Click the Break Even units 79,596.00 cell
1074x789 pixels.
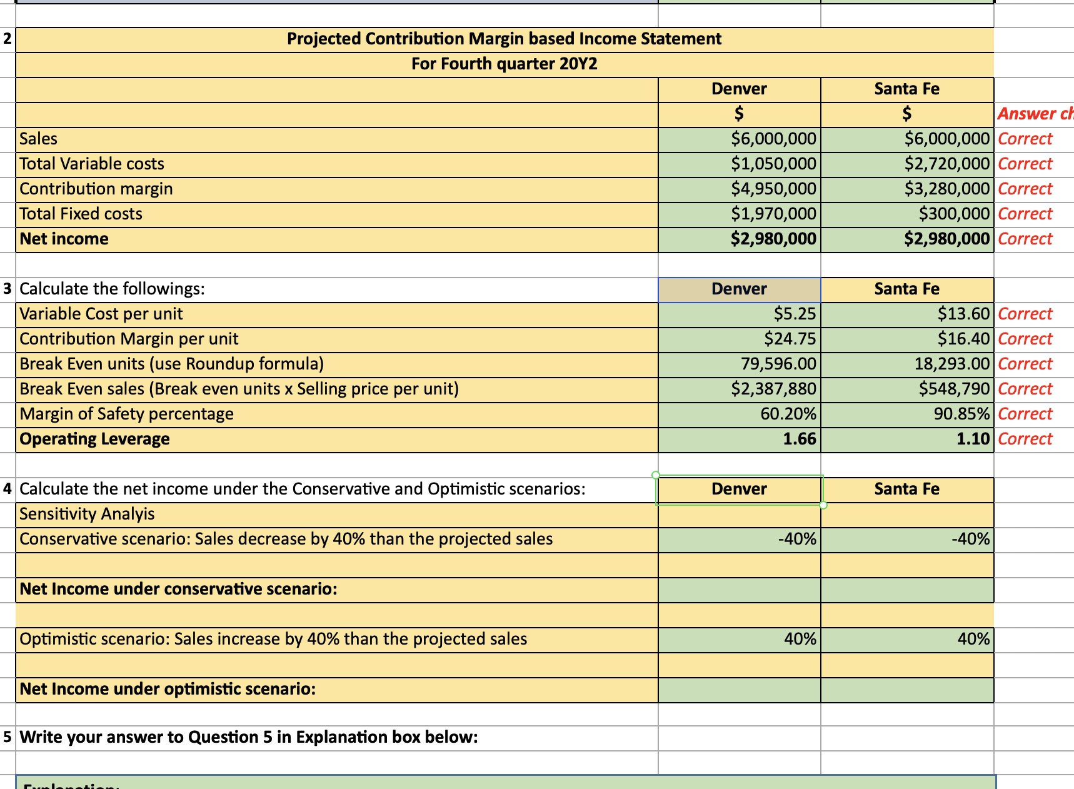739,363
